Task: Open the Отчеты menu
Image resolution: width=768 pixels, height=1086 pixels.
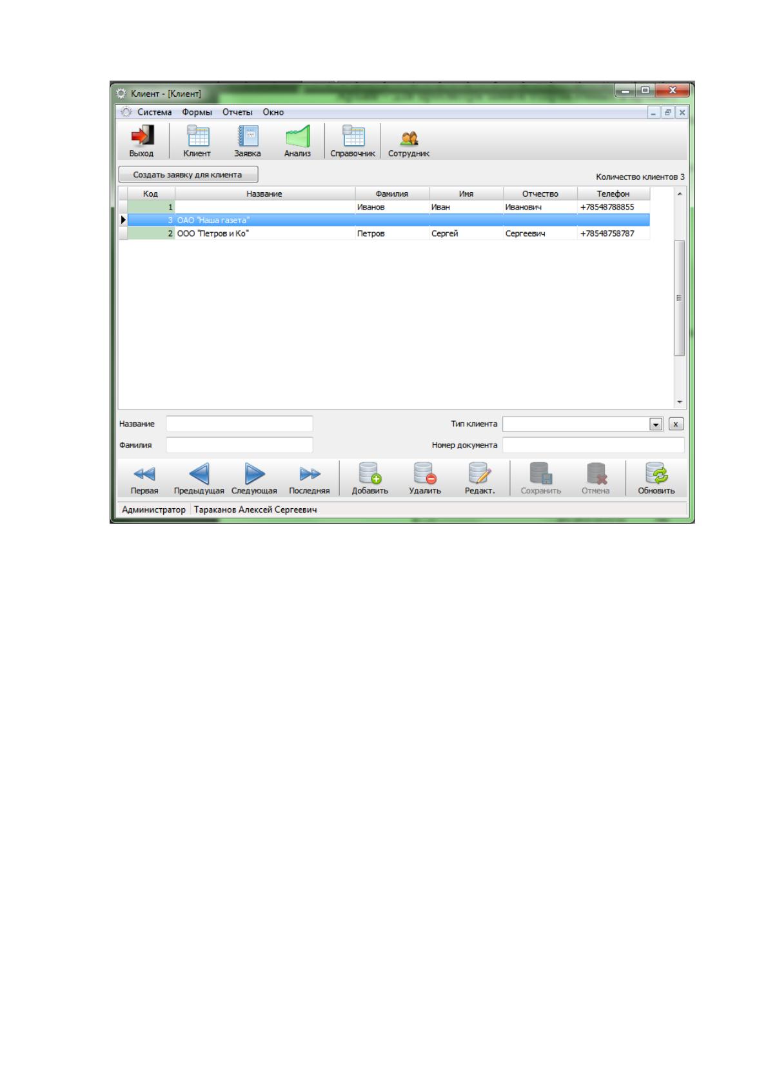Action: pyautogui.click(x=237, y=112)
